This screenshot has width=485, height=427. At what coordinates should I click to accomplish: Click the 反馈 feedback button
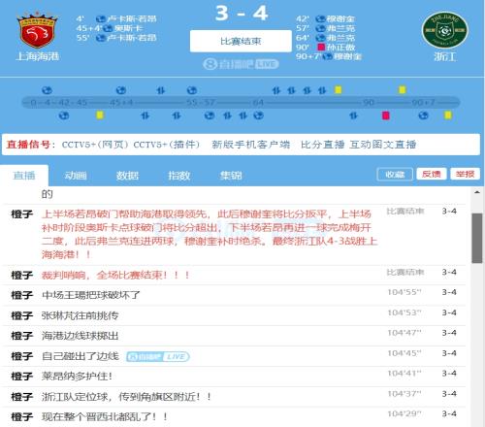coord(432,174)
